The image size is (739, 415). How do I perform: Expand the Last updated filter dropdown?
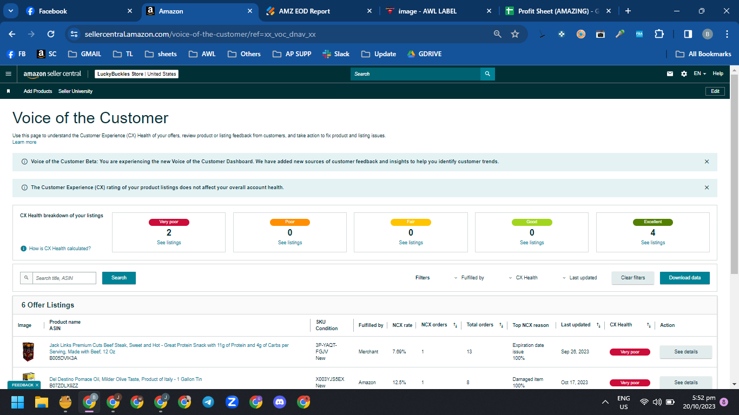(579, 278)
